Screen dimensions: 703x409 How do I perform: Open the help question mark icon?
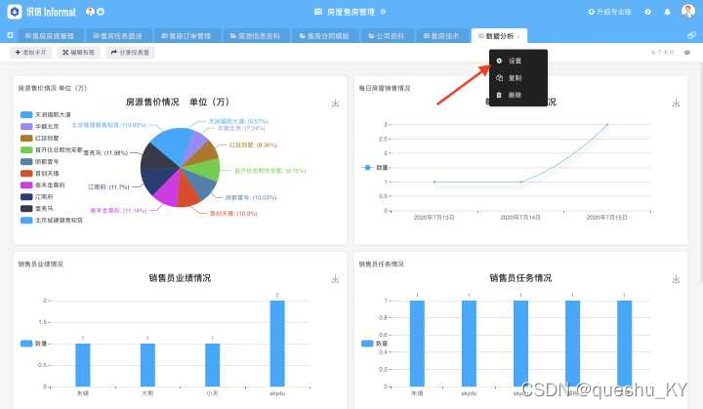click(x=648, y=12)
